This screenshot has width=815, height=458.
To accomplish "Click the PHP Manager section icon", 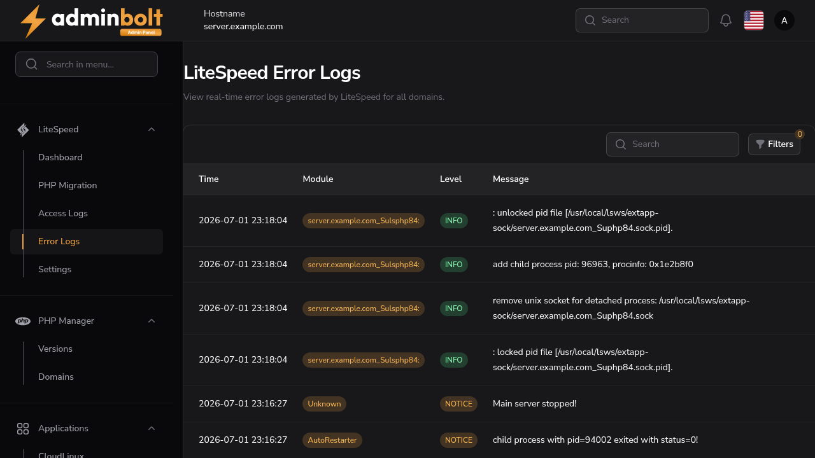I will [23, 321].
